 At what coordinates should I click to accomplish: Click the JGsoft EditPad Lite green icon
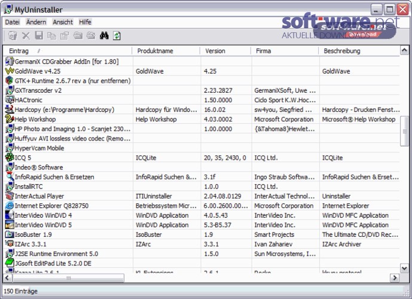[x=10, y=263]
